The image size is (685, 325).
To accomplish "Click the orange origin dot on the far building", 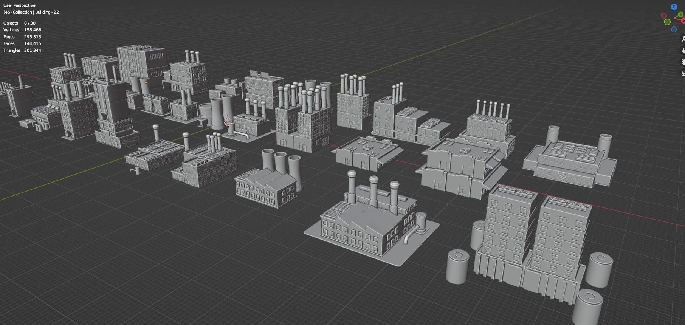I will point(146,82).
